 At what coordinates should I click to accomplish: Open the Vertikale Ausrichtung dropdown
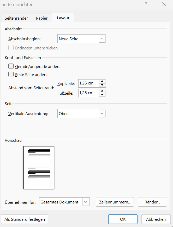tap(102, 114)
